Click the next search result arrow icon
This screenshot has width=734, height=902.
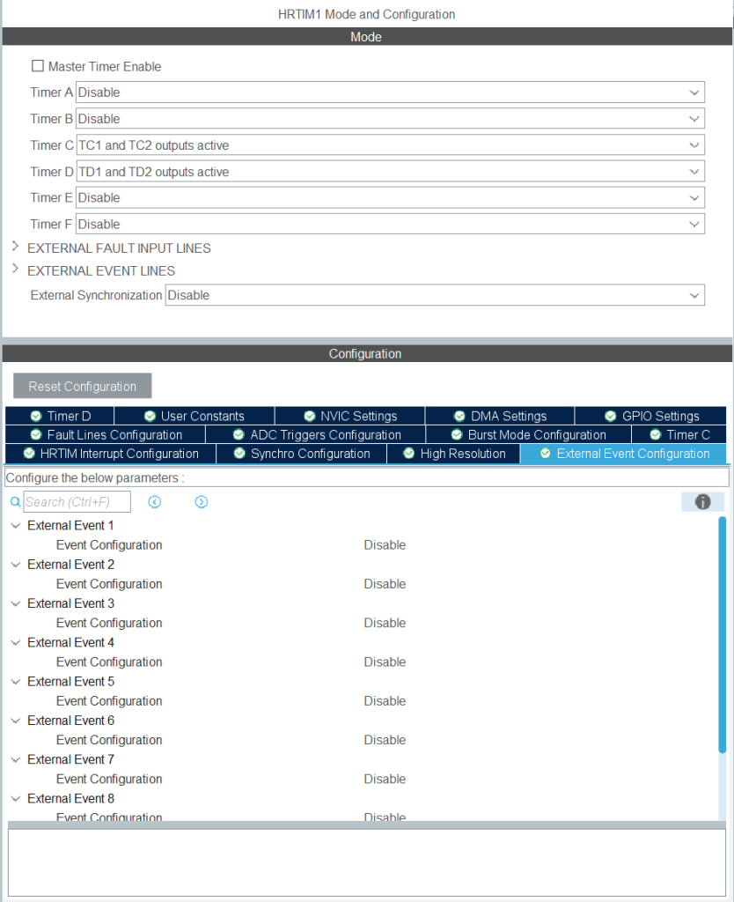pos(202,502)
